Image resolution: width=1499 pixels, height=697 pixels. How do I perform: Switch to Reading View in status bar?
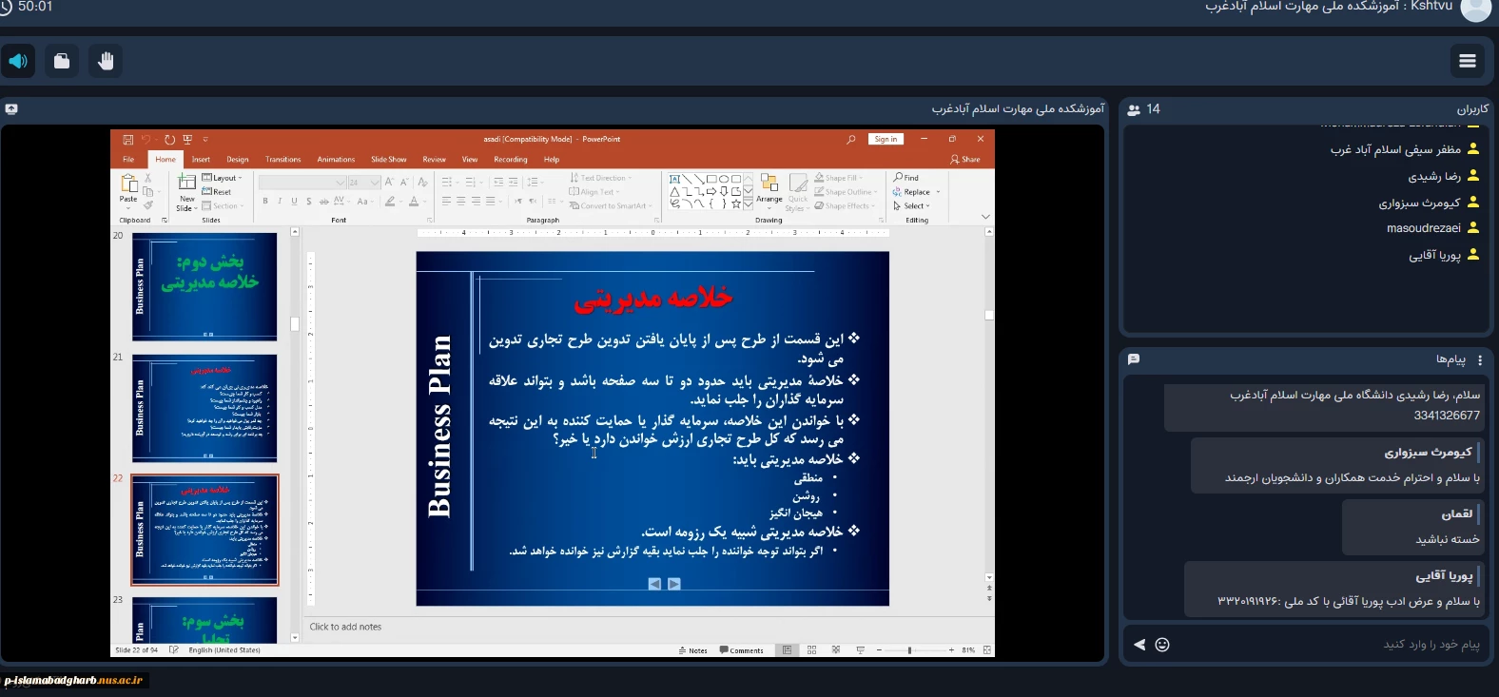(836, 650)
